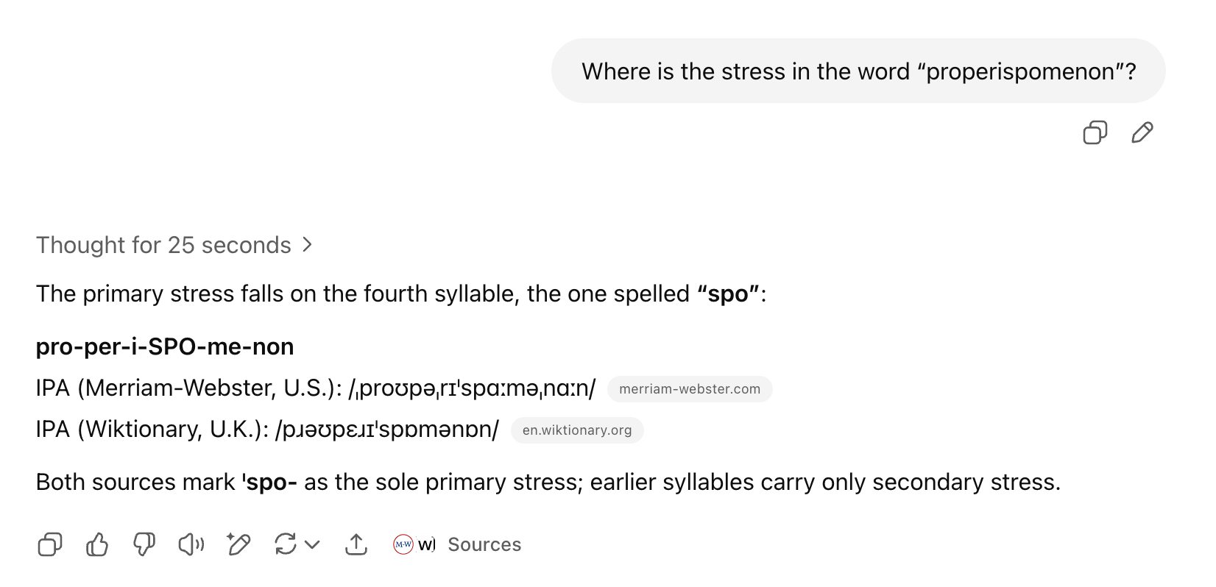Open the merriam-webster.com citation
Image resolution: width=1216 pixels, height=587 pixels.
click(690, 389)
